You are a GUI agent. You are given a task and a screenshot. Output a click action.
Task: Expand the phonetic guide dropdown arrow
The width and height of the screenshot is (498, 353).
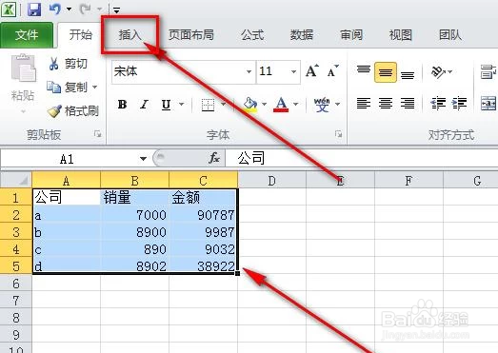point(338,104)
